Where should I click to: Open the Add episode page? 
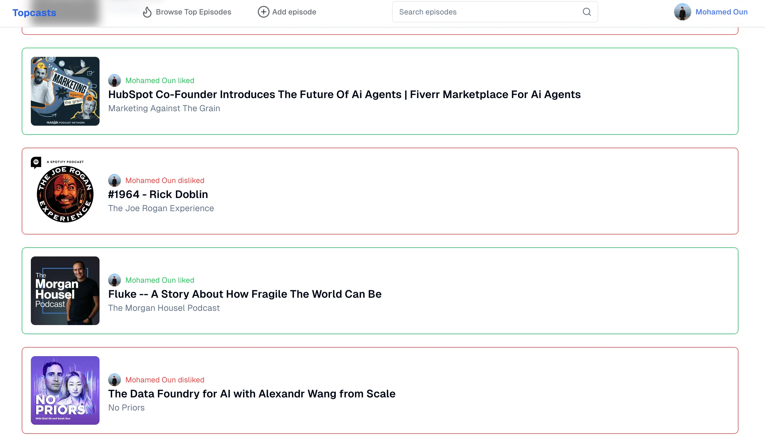[x=294, y=12]
